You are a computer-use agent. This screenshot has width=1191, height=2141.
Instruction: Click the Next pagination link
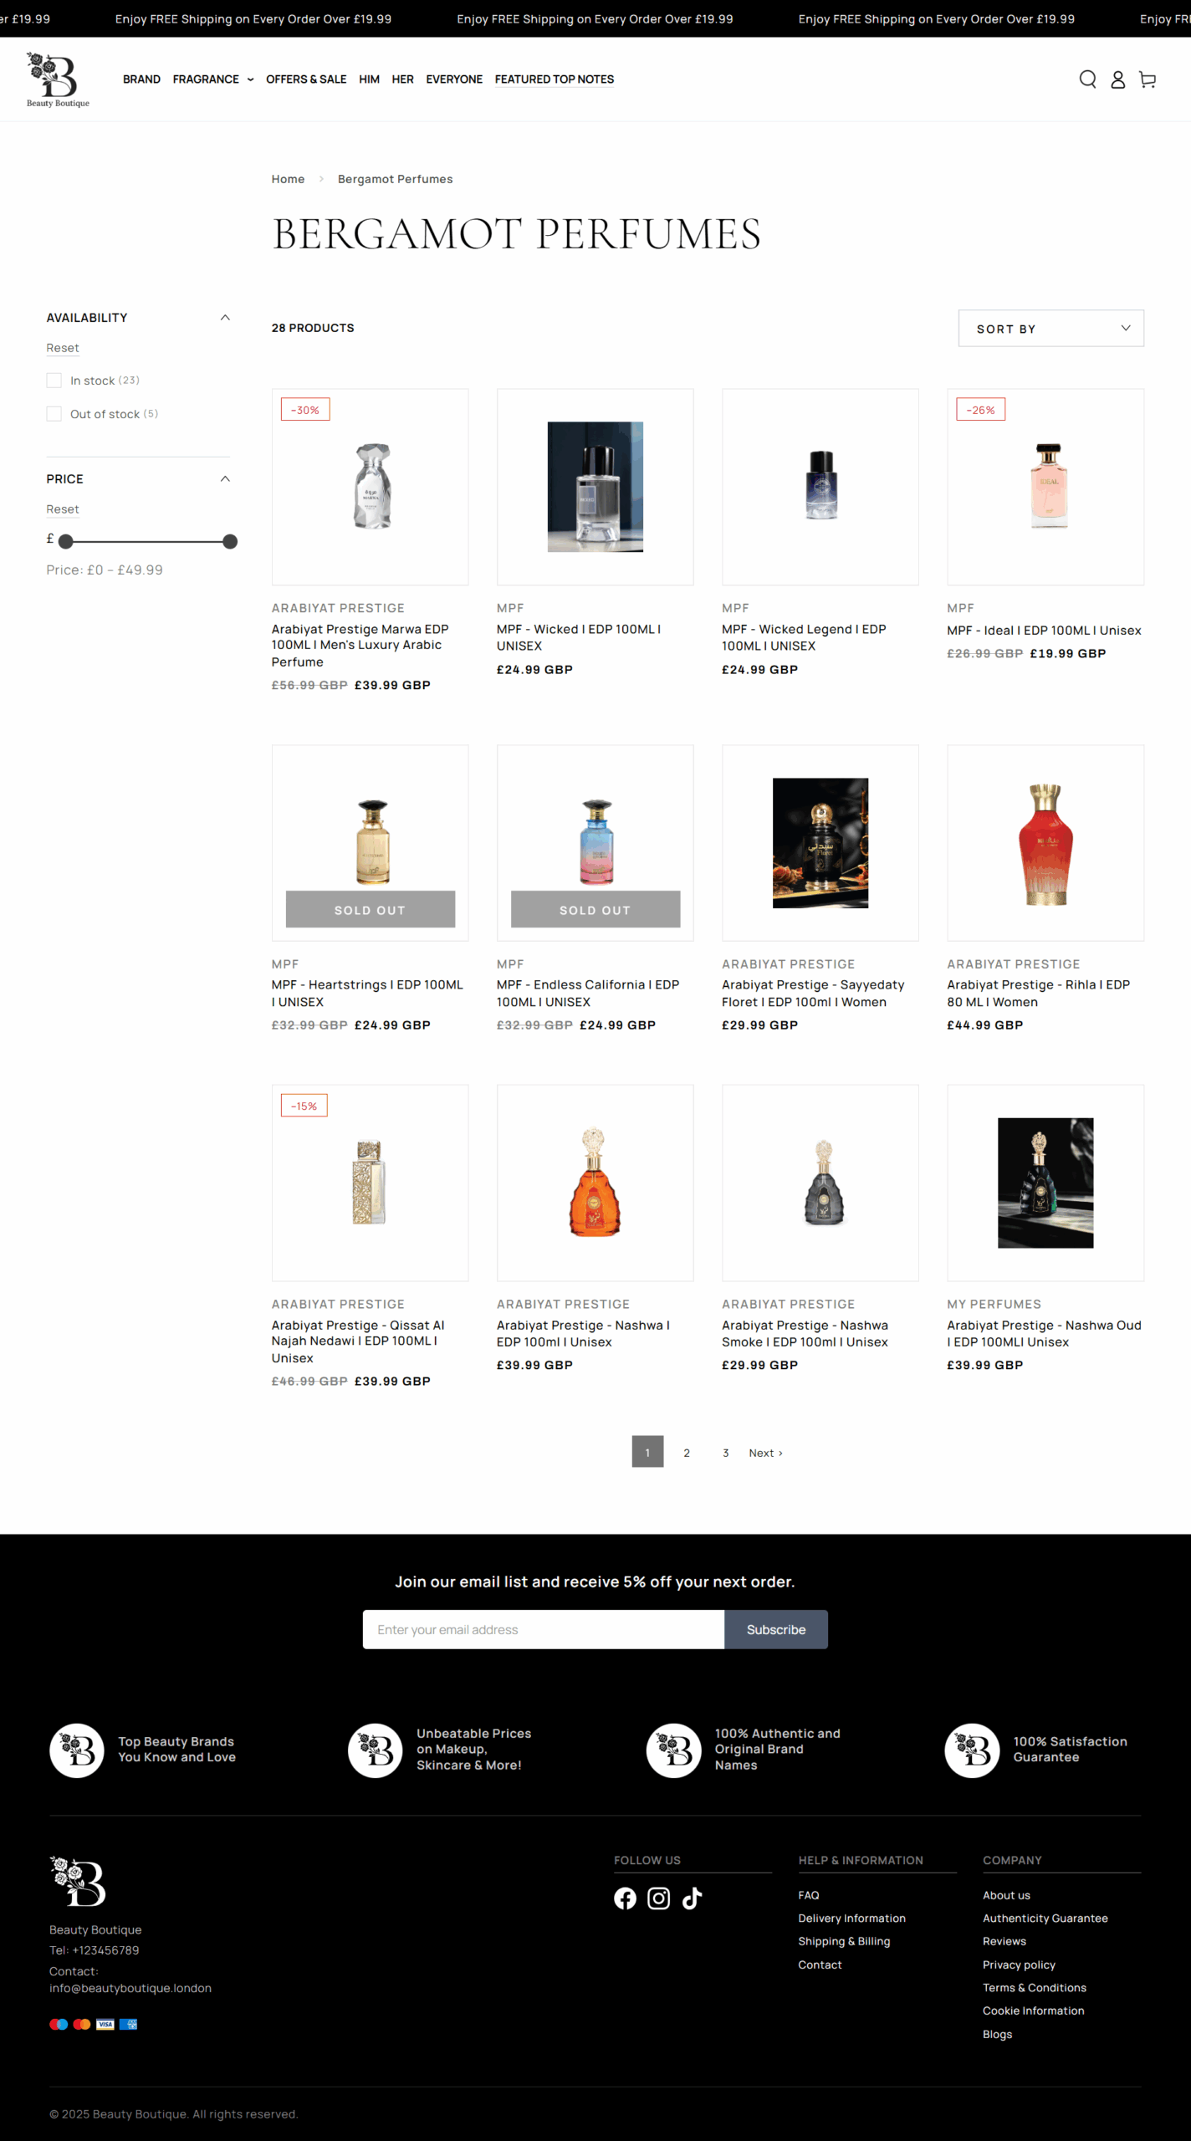coord(765,1453)
